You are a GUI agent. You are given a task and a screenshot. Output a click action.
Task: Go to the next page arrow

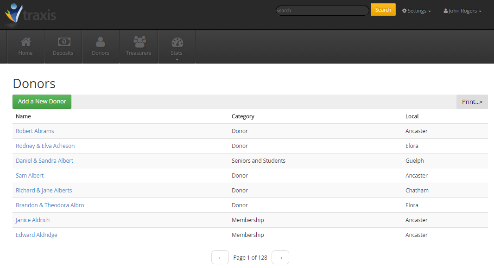(280, 258)
